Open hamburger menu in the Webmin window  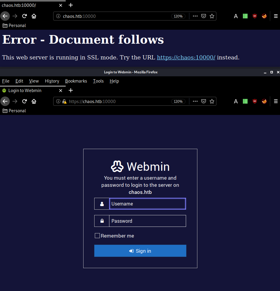pyautogui.click(x=276, y=101)
